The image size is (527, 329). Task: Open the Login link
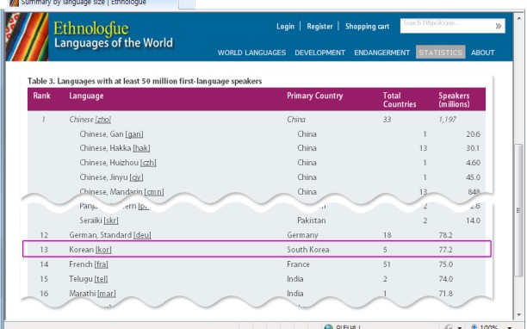(x=285, y=26)
